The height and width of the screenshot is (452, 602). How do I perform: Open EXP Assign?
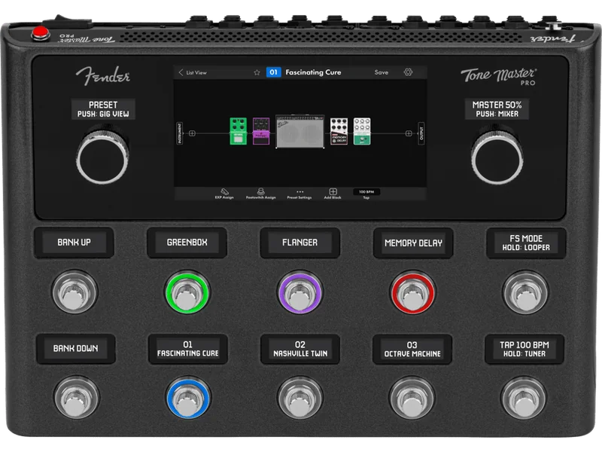coord(224,194)
